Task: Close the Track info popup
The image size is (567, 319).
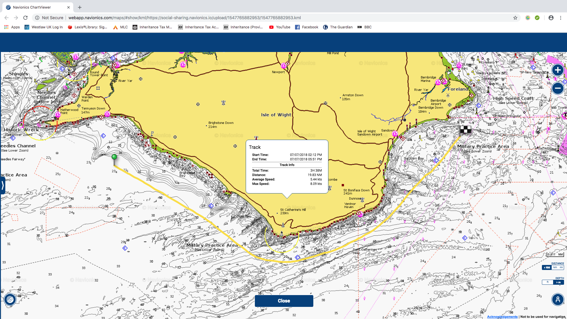Action: (x=284, y=301)
